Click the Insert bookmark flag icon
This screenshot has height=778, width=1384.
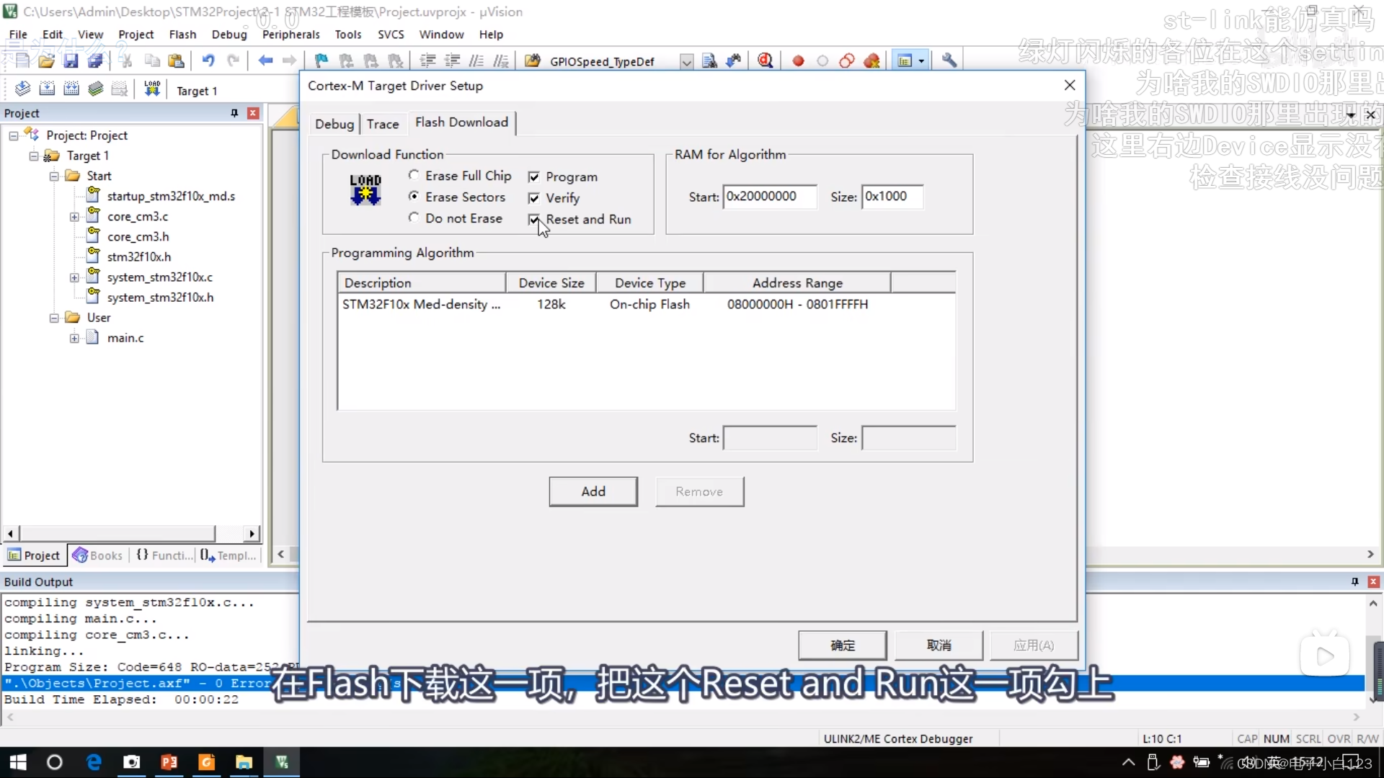point(321,61)
